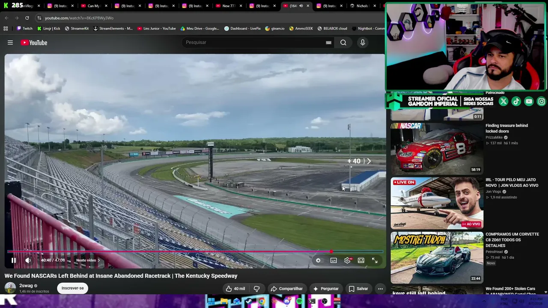Open the 2swag channel avatar

click(x=10, y=288)
